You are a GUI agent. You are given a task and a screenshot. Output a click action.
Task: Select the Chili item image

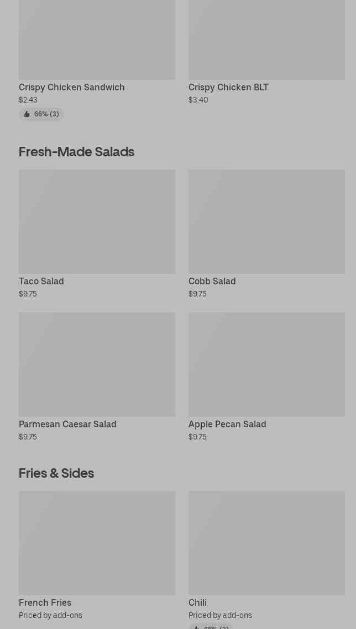point(266,543)
